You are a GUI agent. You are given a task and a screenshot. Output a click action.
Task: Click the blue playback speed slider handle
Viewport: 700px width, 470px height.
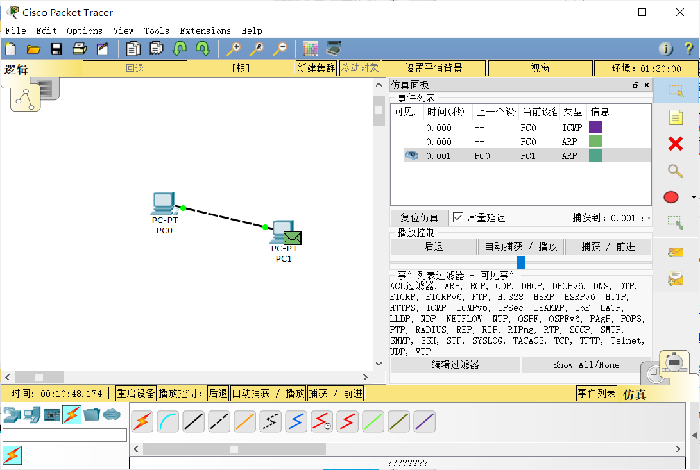pyautogui.click(x=520, y=262)
